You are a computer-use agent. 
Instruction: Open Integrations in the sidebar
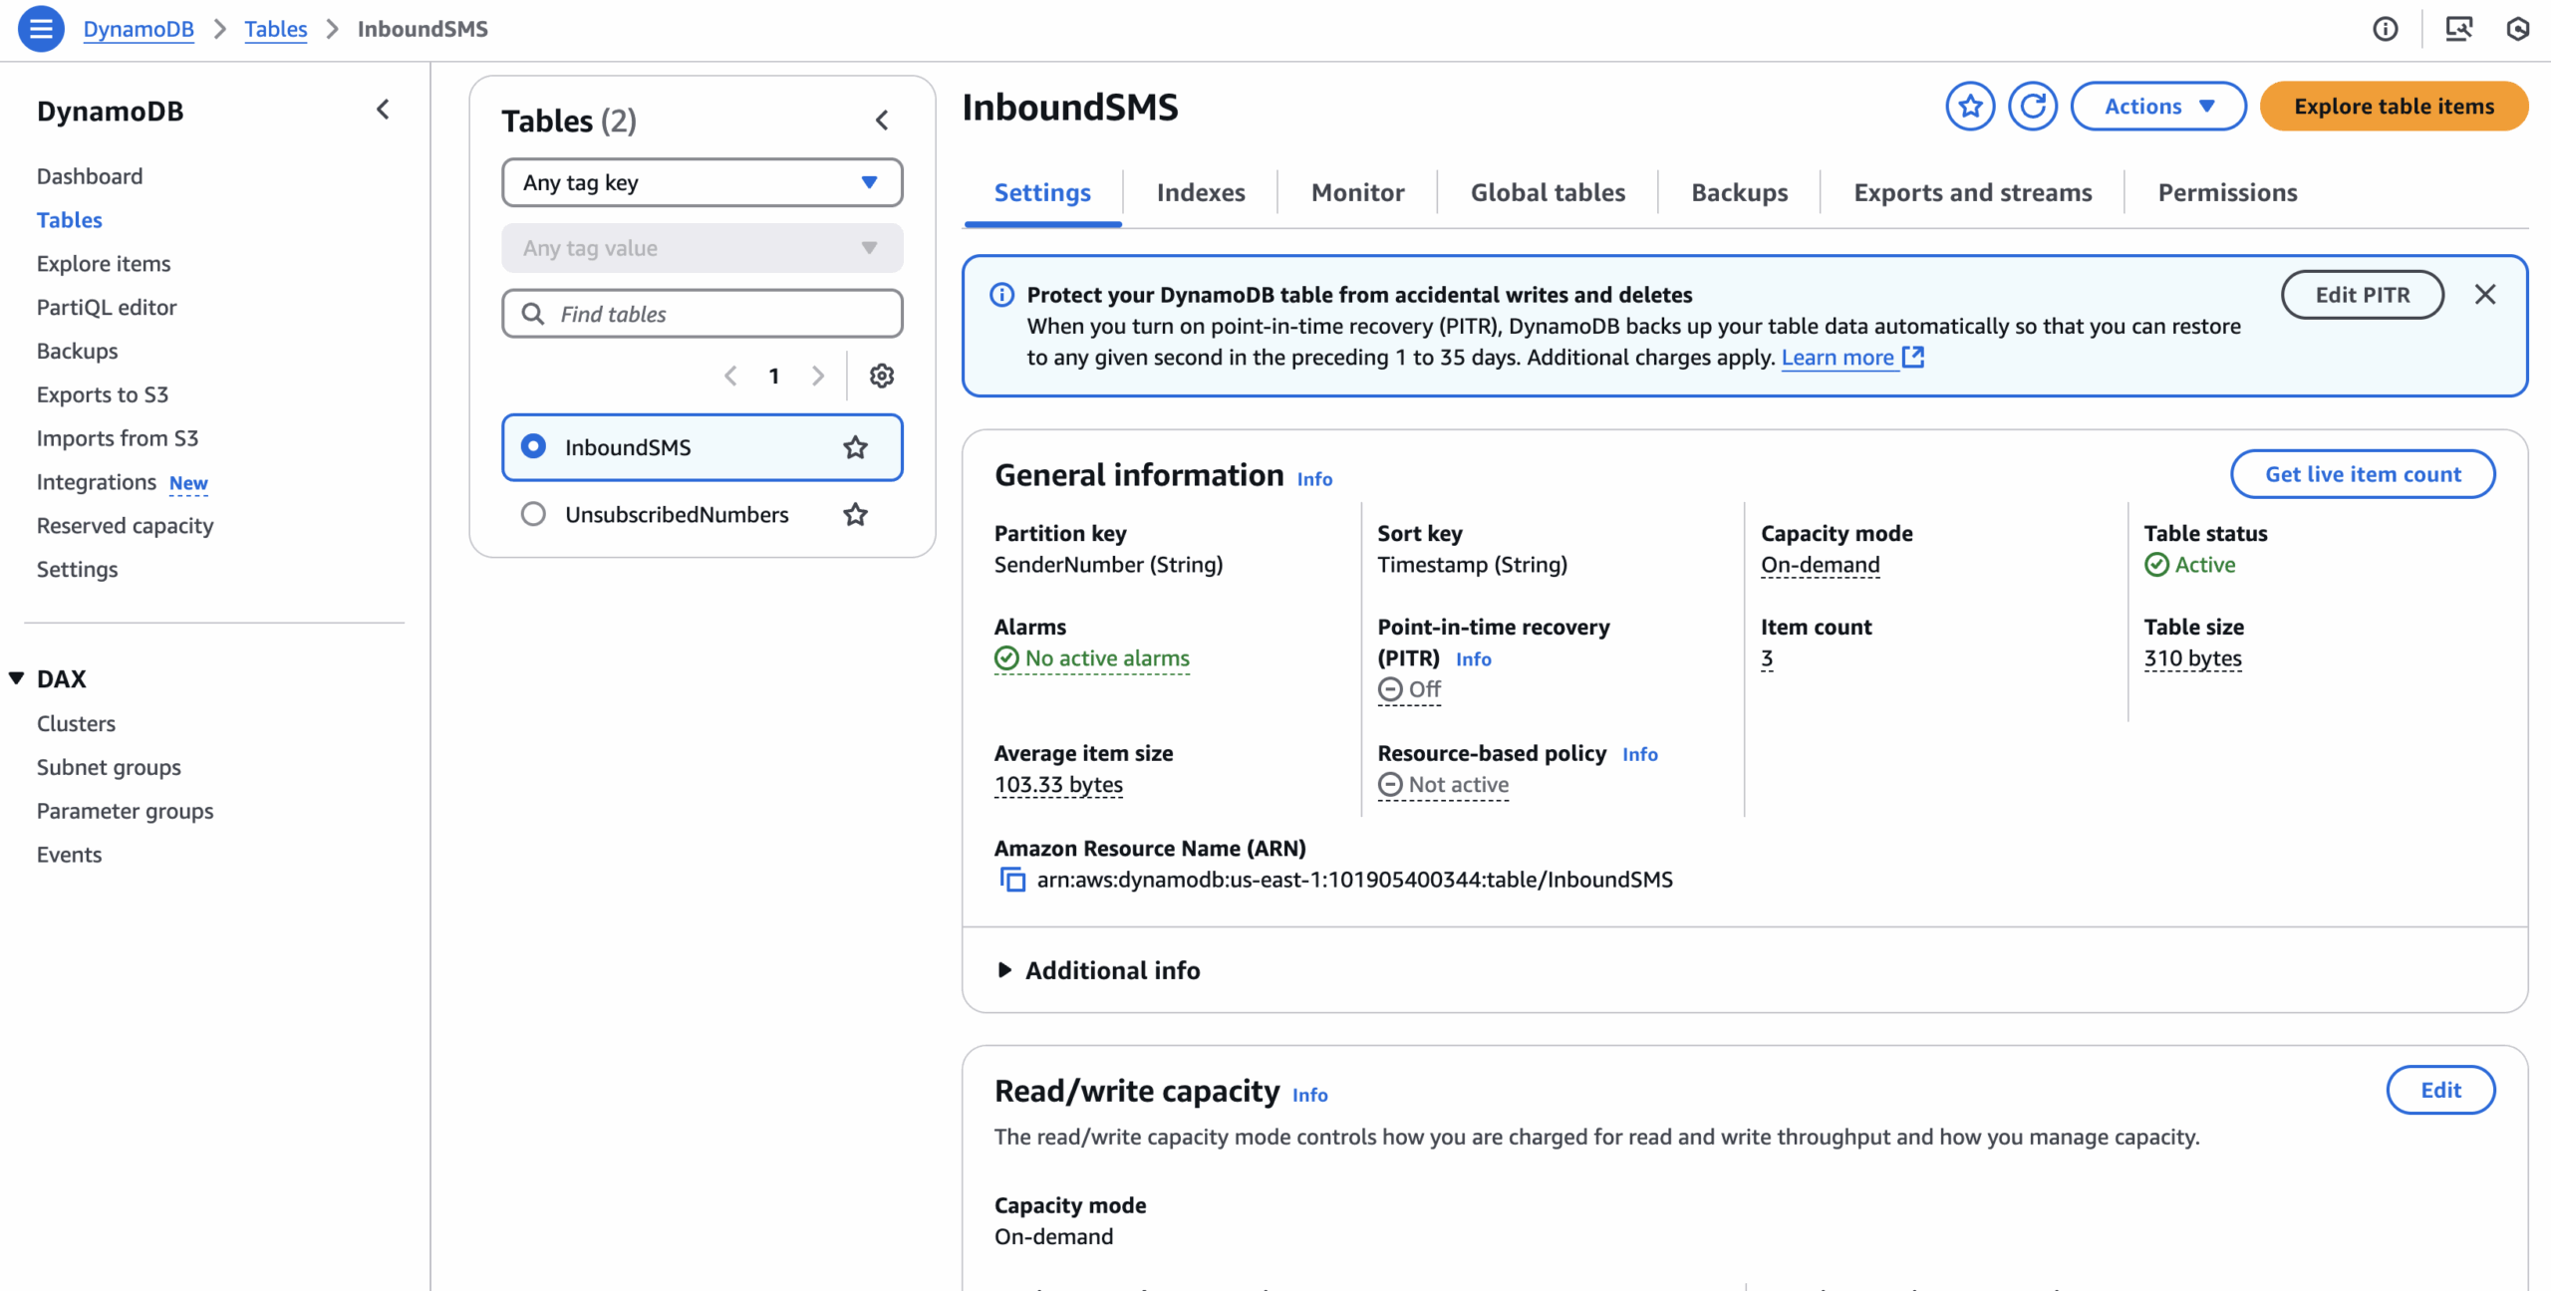(97, 482)
